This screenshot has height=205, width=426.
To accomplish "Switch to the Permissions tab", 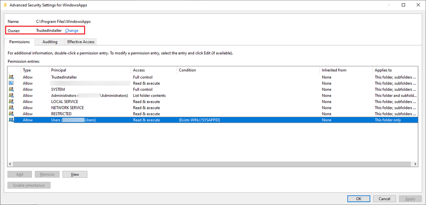I will tap(20, 42).
